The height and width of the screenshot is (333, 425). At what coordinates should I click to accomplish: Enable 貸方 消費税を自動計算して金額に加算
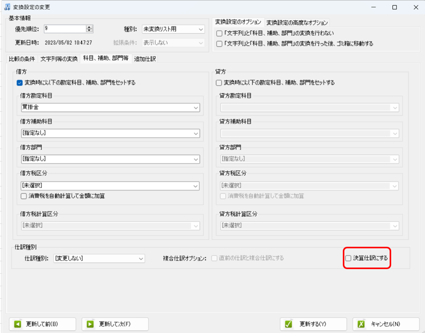tap(223, 196)
